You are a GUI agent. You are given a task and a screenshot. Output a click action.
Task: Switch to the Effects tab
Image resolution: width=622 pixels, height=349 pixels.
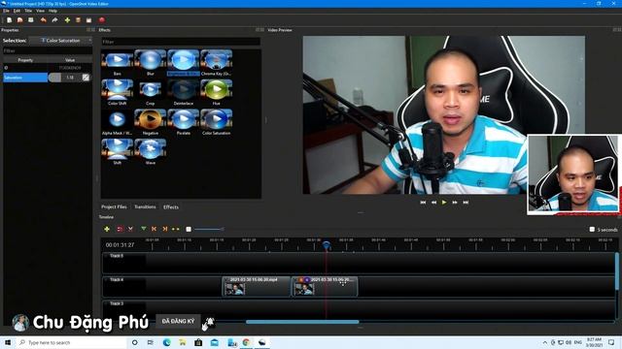171,206
